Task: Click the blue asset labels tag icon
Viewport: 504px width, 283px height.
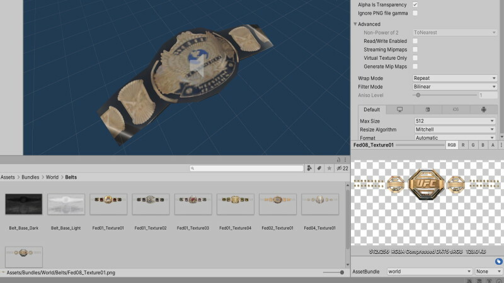Action: (498, 261)
